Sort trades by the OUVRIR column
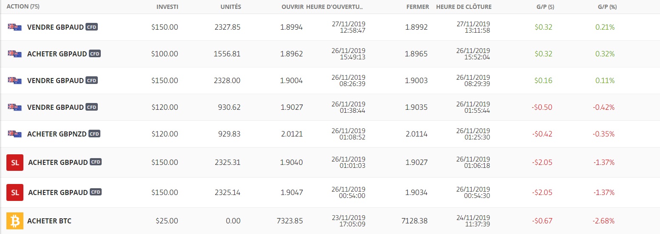660x234 pixels. 293,7
